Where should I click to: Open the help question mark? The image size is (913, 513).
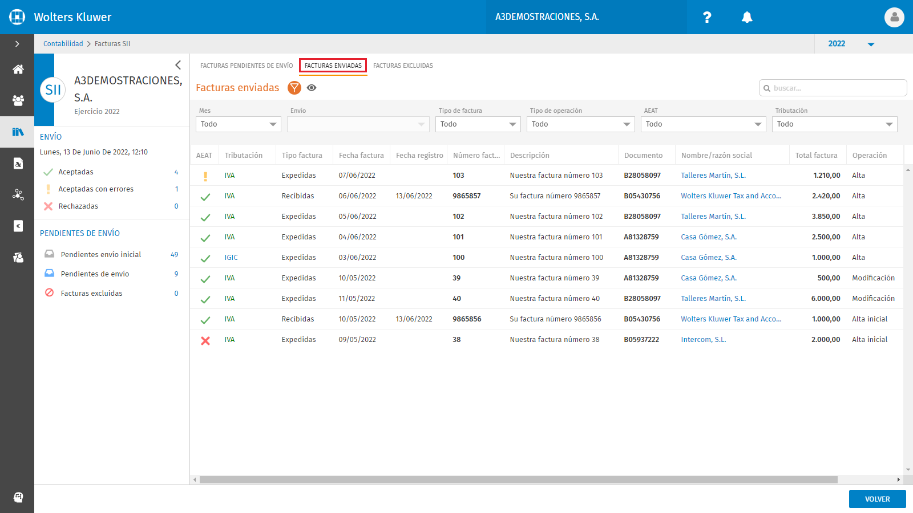point(707,17)
